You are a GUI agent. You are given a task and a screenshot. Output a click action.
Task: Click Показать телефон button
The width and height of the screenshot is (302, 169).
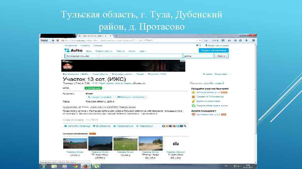click(100, 97)
